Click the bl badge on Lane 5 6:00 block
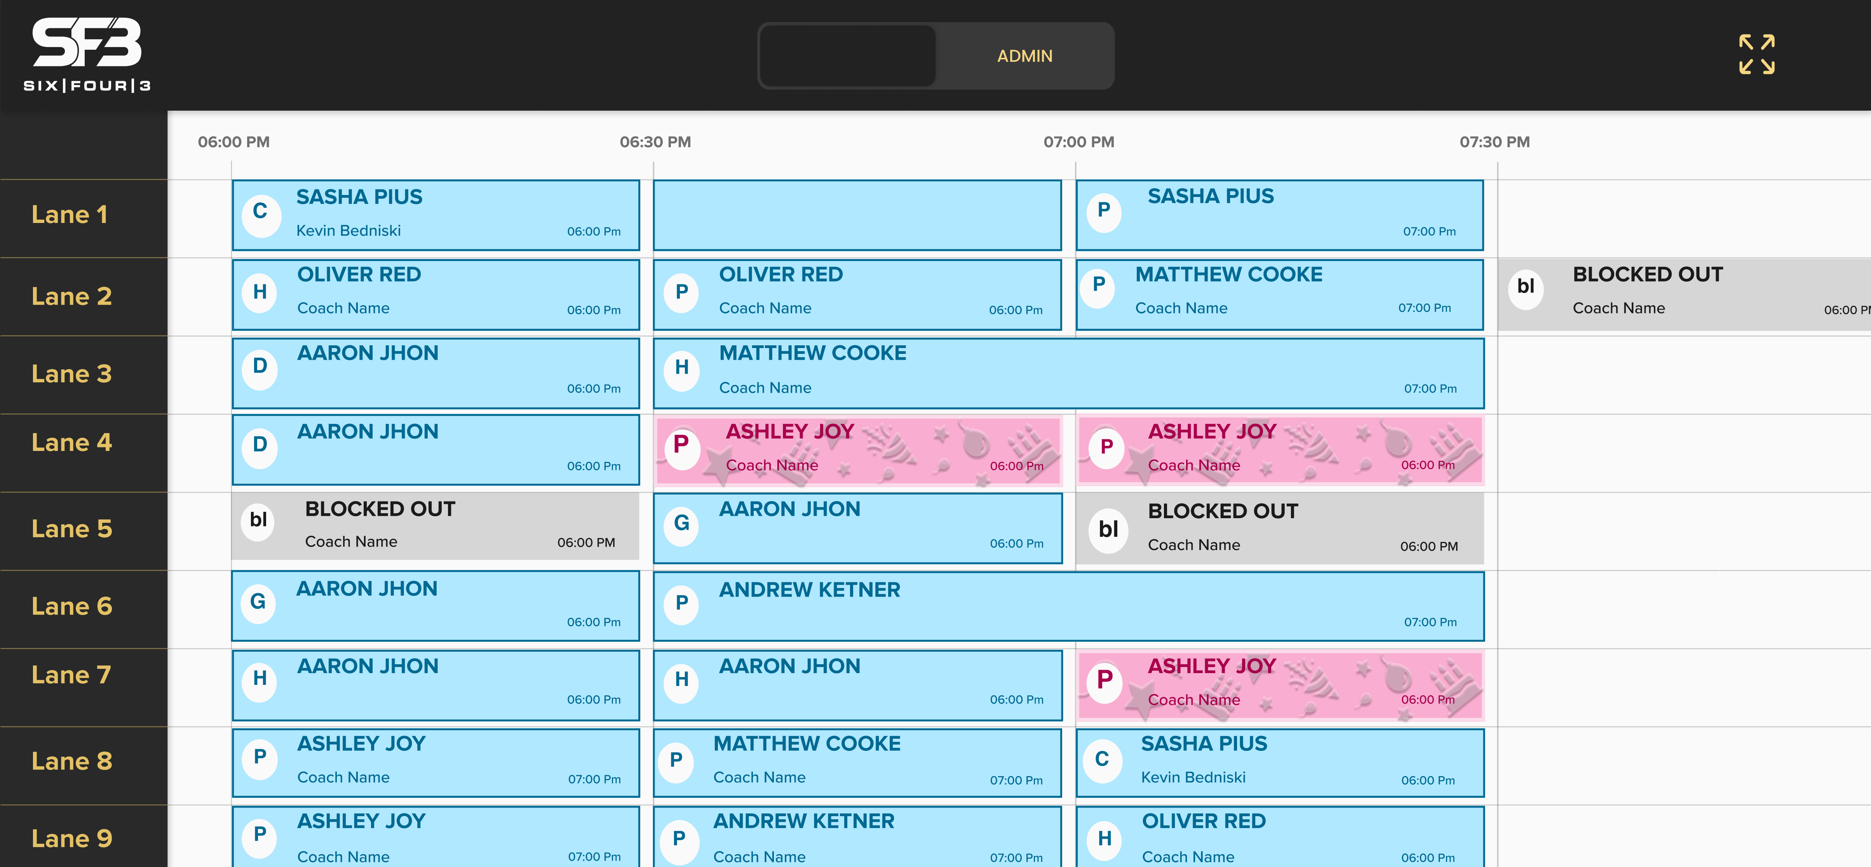Screen dimensions: 1871x867 click(258, 521)
